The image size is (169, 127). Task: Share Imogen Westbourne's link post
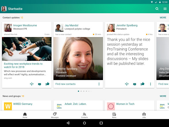32,84
